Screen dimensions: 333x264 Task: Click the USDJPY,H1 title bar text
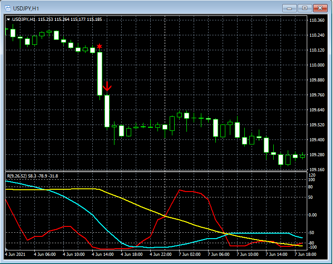point(26,9)
